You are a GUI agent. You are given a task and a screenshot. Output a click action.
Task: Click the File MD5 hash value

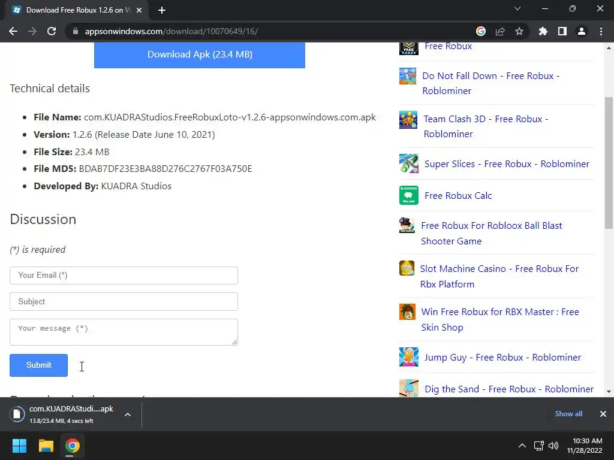165,169
